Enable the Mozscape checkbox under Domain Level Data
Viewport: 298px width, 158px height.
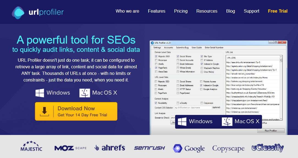point(156,60)
